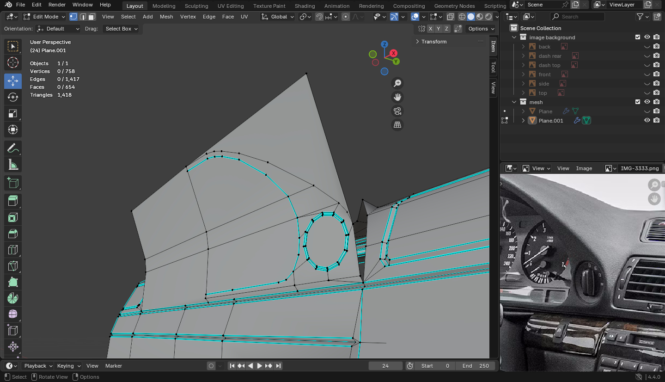Switch to the Modeling workspace tab
665x382 pixels.
[164, 6]
